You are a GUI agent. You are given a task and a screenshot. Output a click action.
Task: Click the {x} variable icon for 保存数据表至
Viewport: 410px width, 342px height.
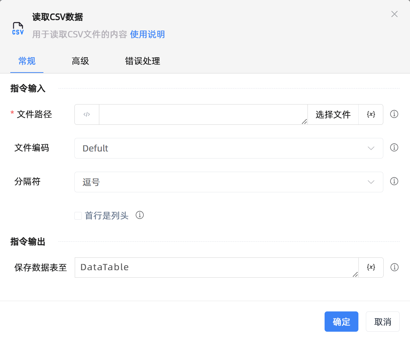pyautogui.click(x=371, y=267)
